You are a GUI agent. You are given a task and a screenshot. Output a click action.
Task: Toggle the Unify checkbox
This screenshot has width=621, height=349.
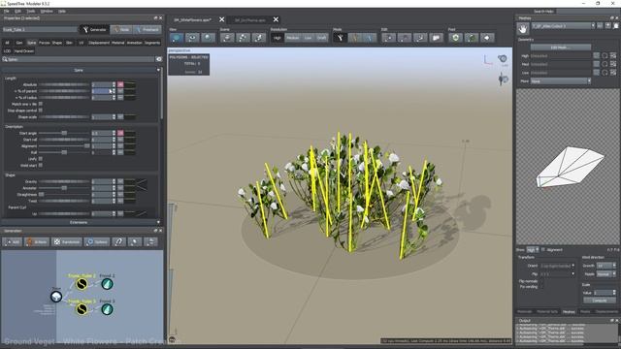coord(41,159)
